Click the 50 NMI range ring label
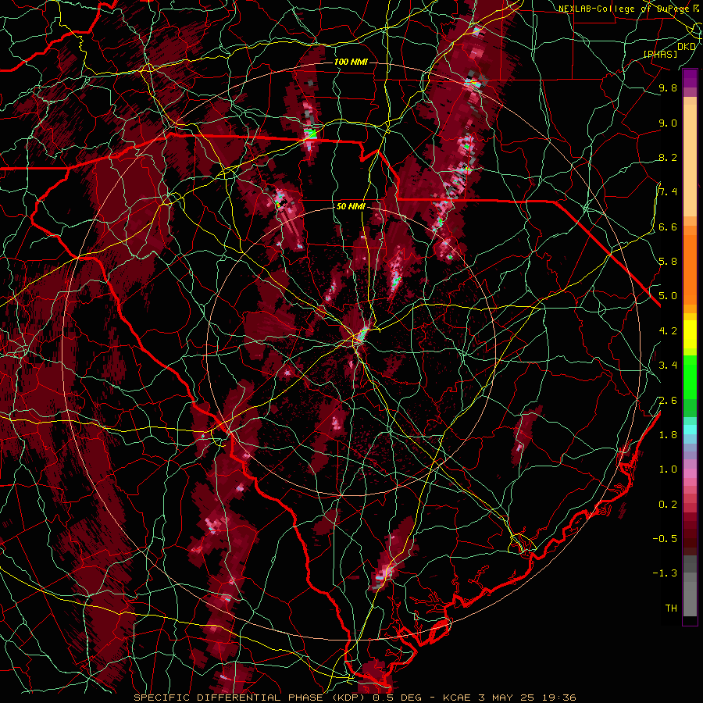The height and width of the screenshot is (703, 703). 351,206
